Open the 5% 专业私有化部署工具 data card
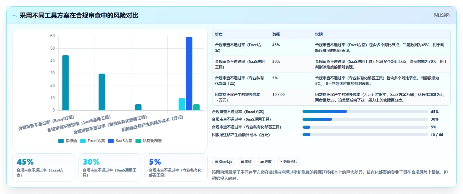Viewport: 463px width, 194px height. click(176, 167)
